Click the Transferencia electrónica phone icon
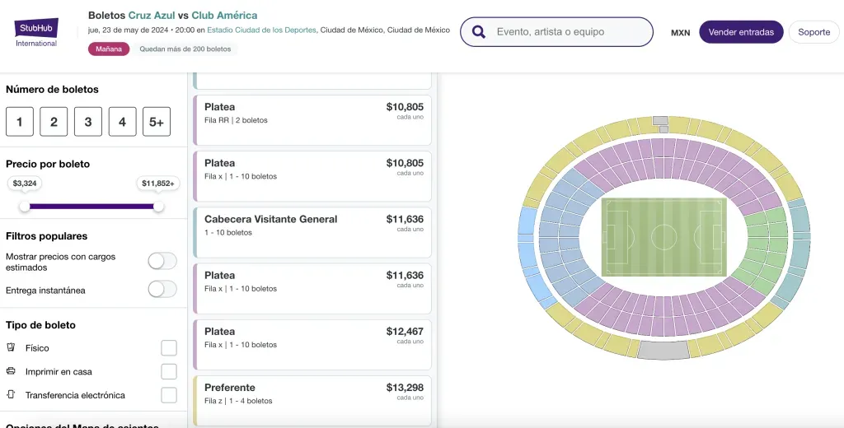Screen dimensions: 844x428 click(11, 395)
